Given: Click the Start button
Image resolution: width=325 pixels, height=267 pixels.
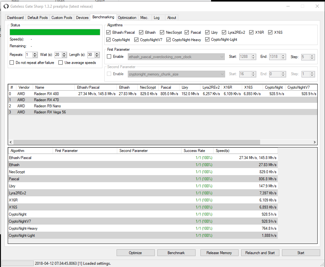Looking at the screenshot, I should pyautogui.click(x=301, y=253).
